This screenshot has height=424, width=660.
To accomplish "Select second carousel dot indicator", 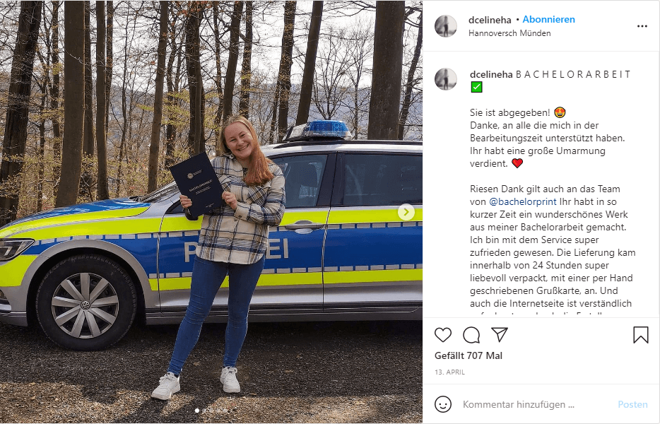I will (204, 410).
